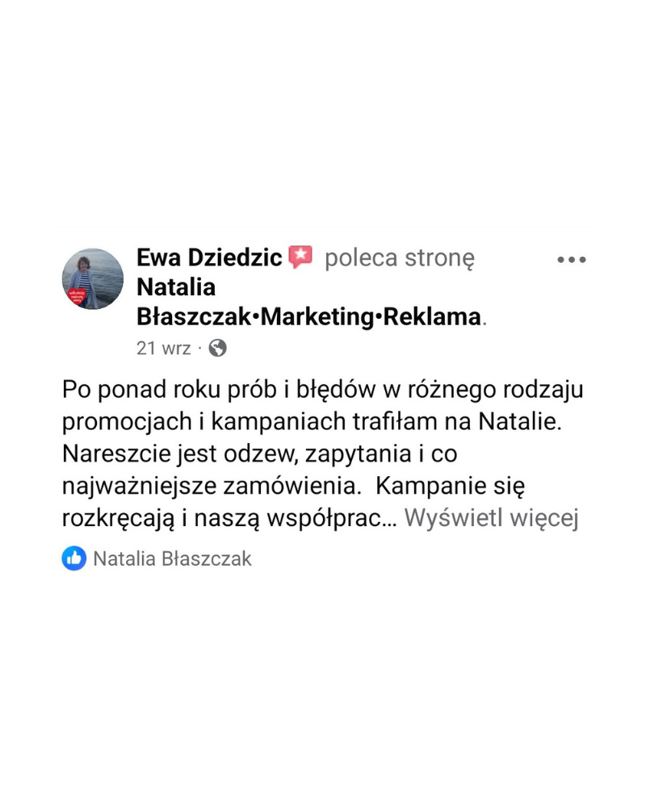Viewport: 646px width, 807px height.
Task: Open the three-dot post options menu
Action: 572,260
